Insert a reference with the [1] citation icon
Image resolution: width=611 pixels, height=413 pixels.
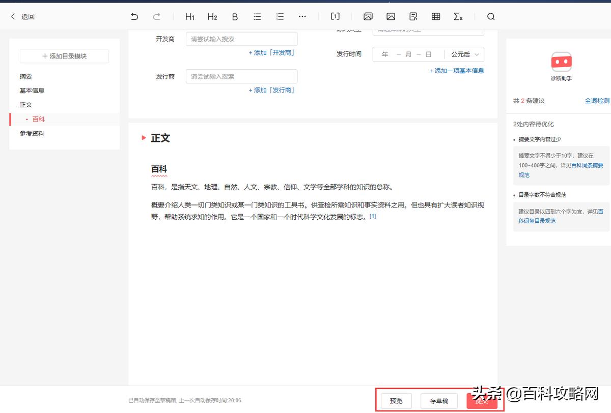pos(335,16)
